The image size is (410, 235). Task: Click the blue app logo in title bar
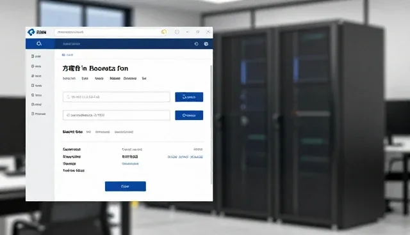click(31, 32)
